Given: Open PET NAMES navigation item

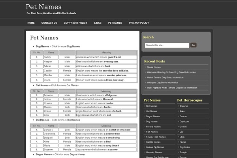Looking at the screenshot, I should [x=115, y=23].
